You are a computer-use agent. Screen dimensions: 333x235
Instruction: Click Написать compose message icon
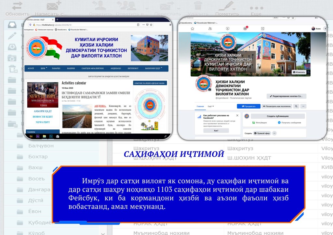51,7
